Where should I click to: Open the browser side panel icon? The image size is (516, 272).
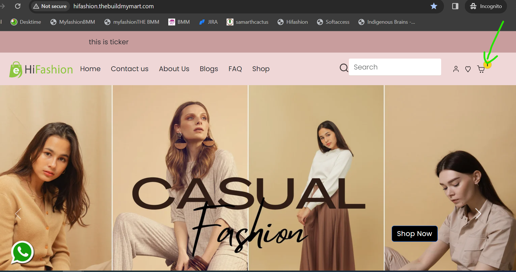(x=455, y=6)
